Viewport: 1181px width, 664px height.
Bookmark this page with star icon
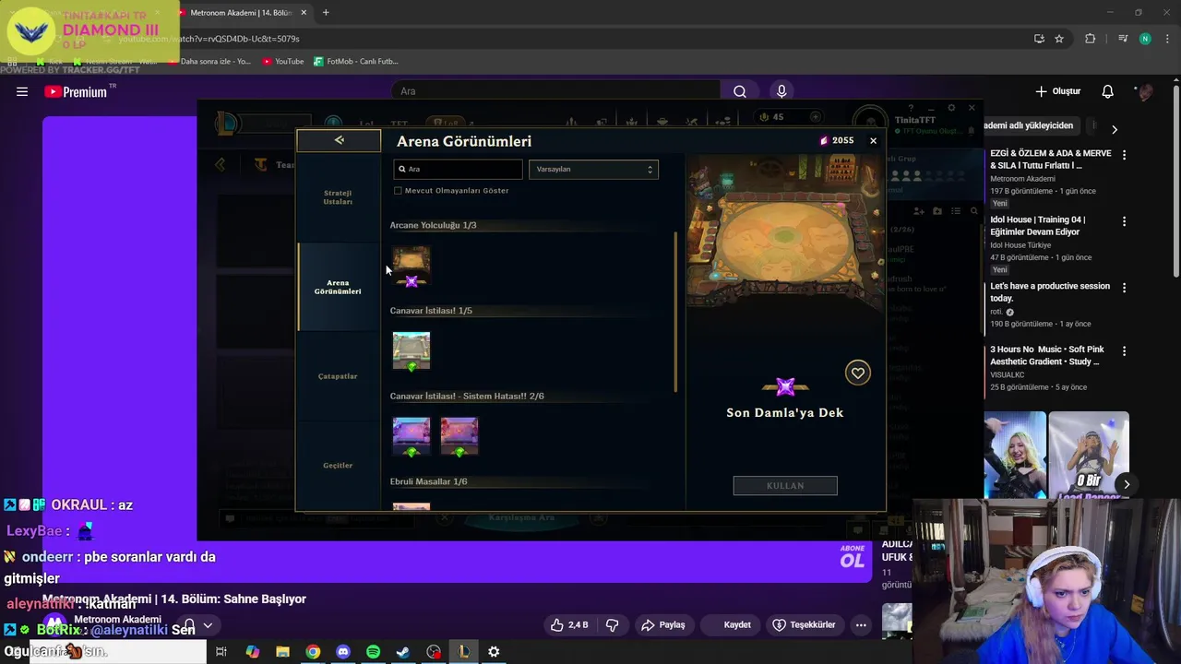click(x=1059, y=39)
